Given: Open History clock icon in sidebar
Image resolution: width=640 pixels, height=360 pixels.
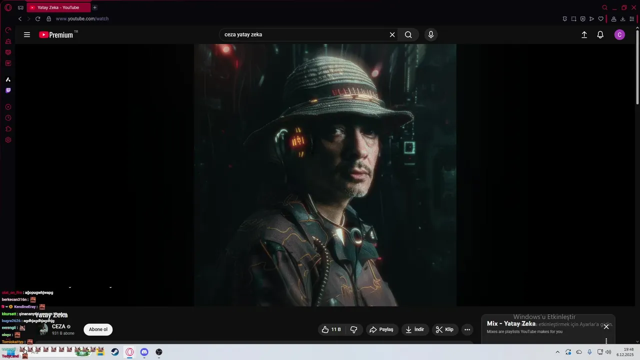Looking at the screenshot, I should click(x=8, y=118).
